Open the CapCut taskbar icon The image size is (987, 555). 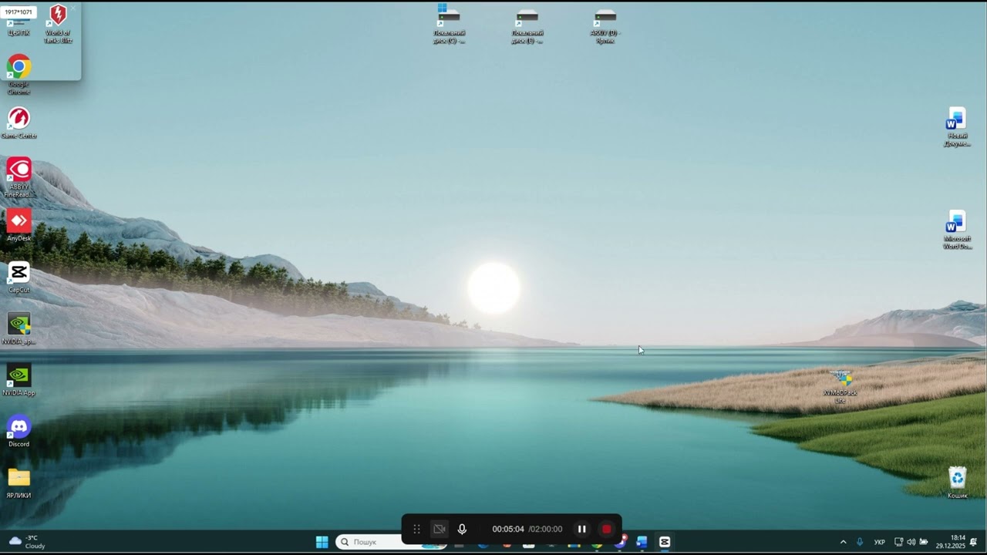point(665,542)
